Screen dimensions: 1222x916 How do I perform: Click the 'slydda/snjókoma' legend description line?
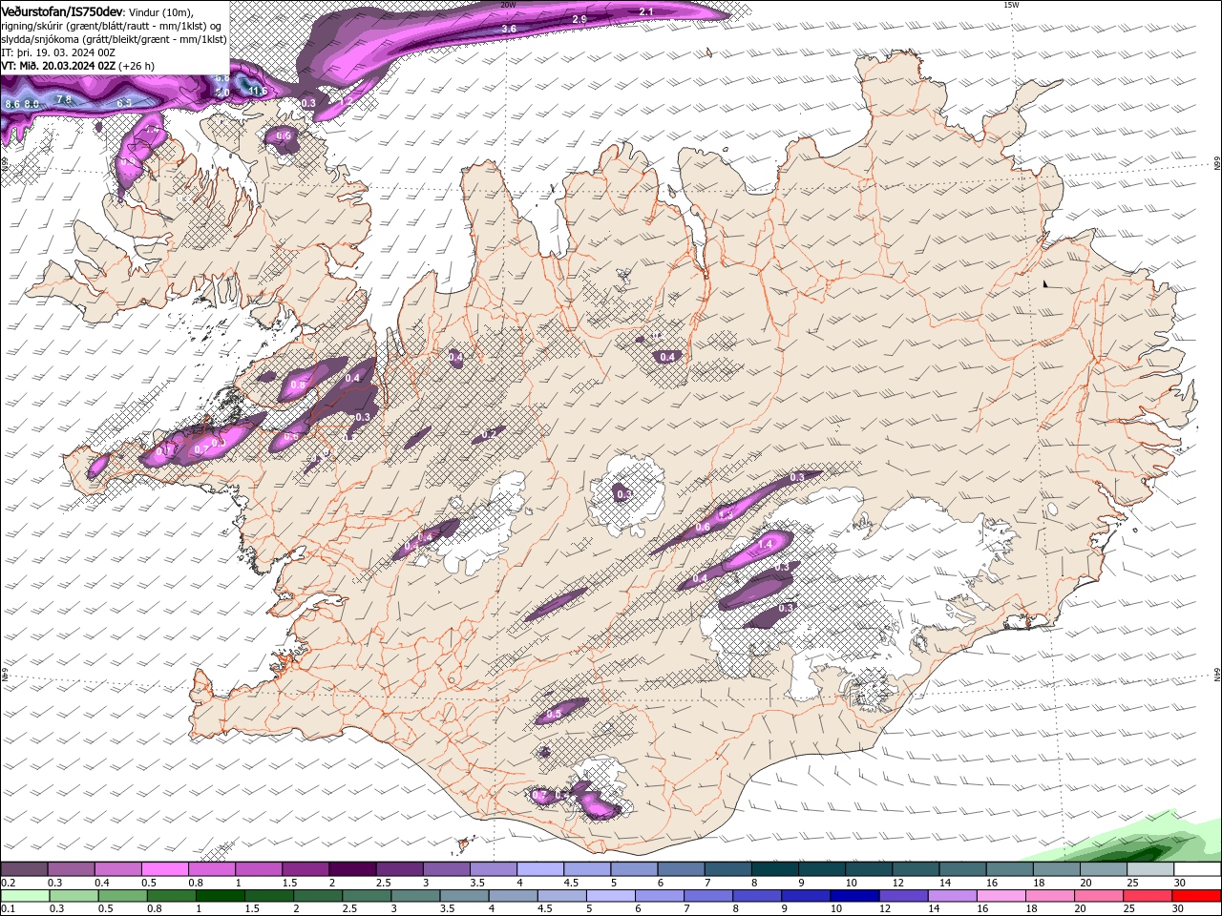[x=114, y=39]
